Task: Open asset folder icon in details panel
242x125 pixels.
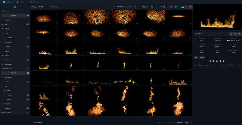Action: pos(239,34)
